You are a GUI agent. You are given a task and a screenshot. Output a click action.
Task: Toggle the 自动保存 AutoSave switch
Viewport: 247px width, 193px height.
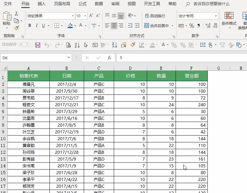pos(24,44)
